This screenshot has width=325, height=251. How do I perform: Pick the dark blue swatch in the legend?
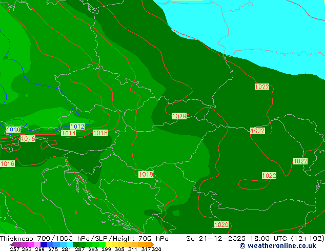tap(44, 244)
